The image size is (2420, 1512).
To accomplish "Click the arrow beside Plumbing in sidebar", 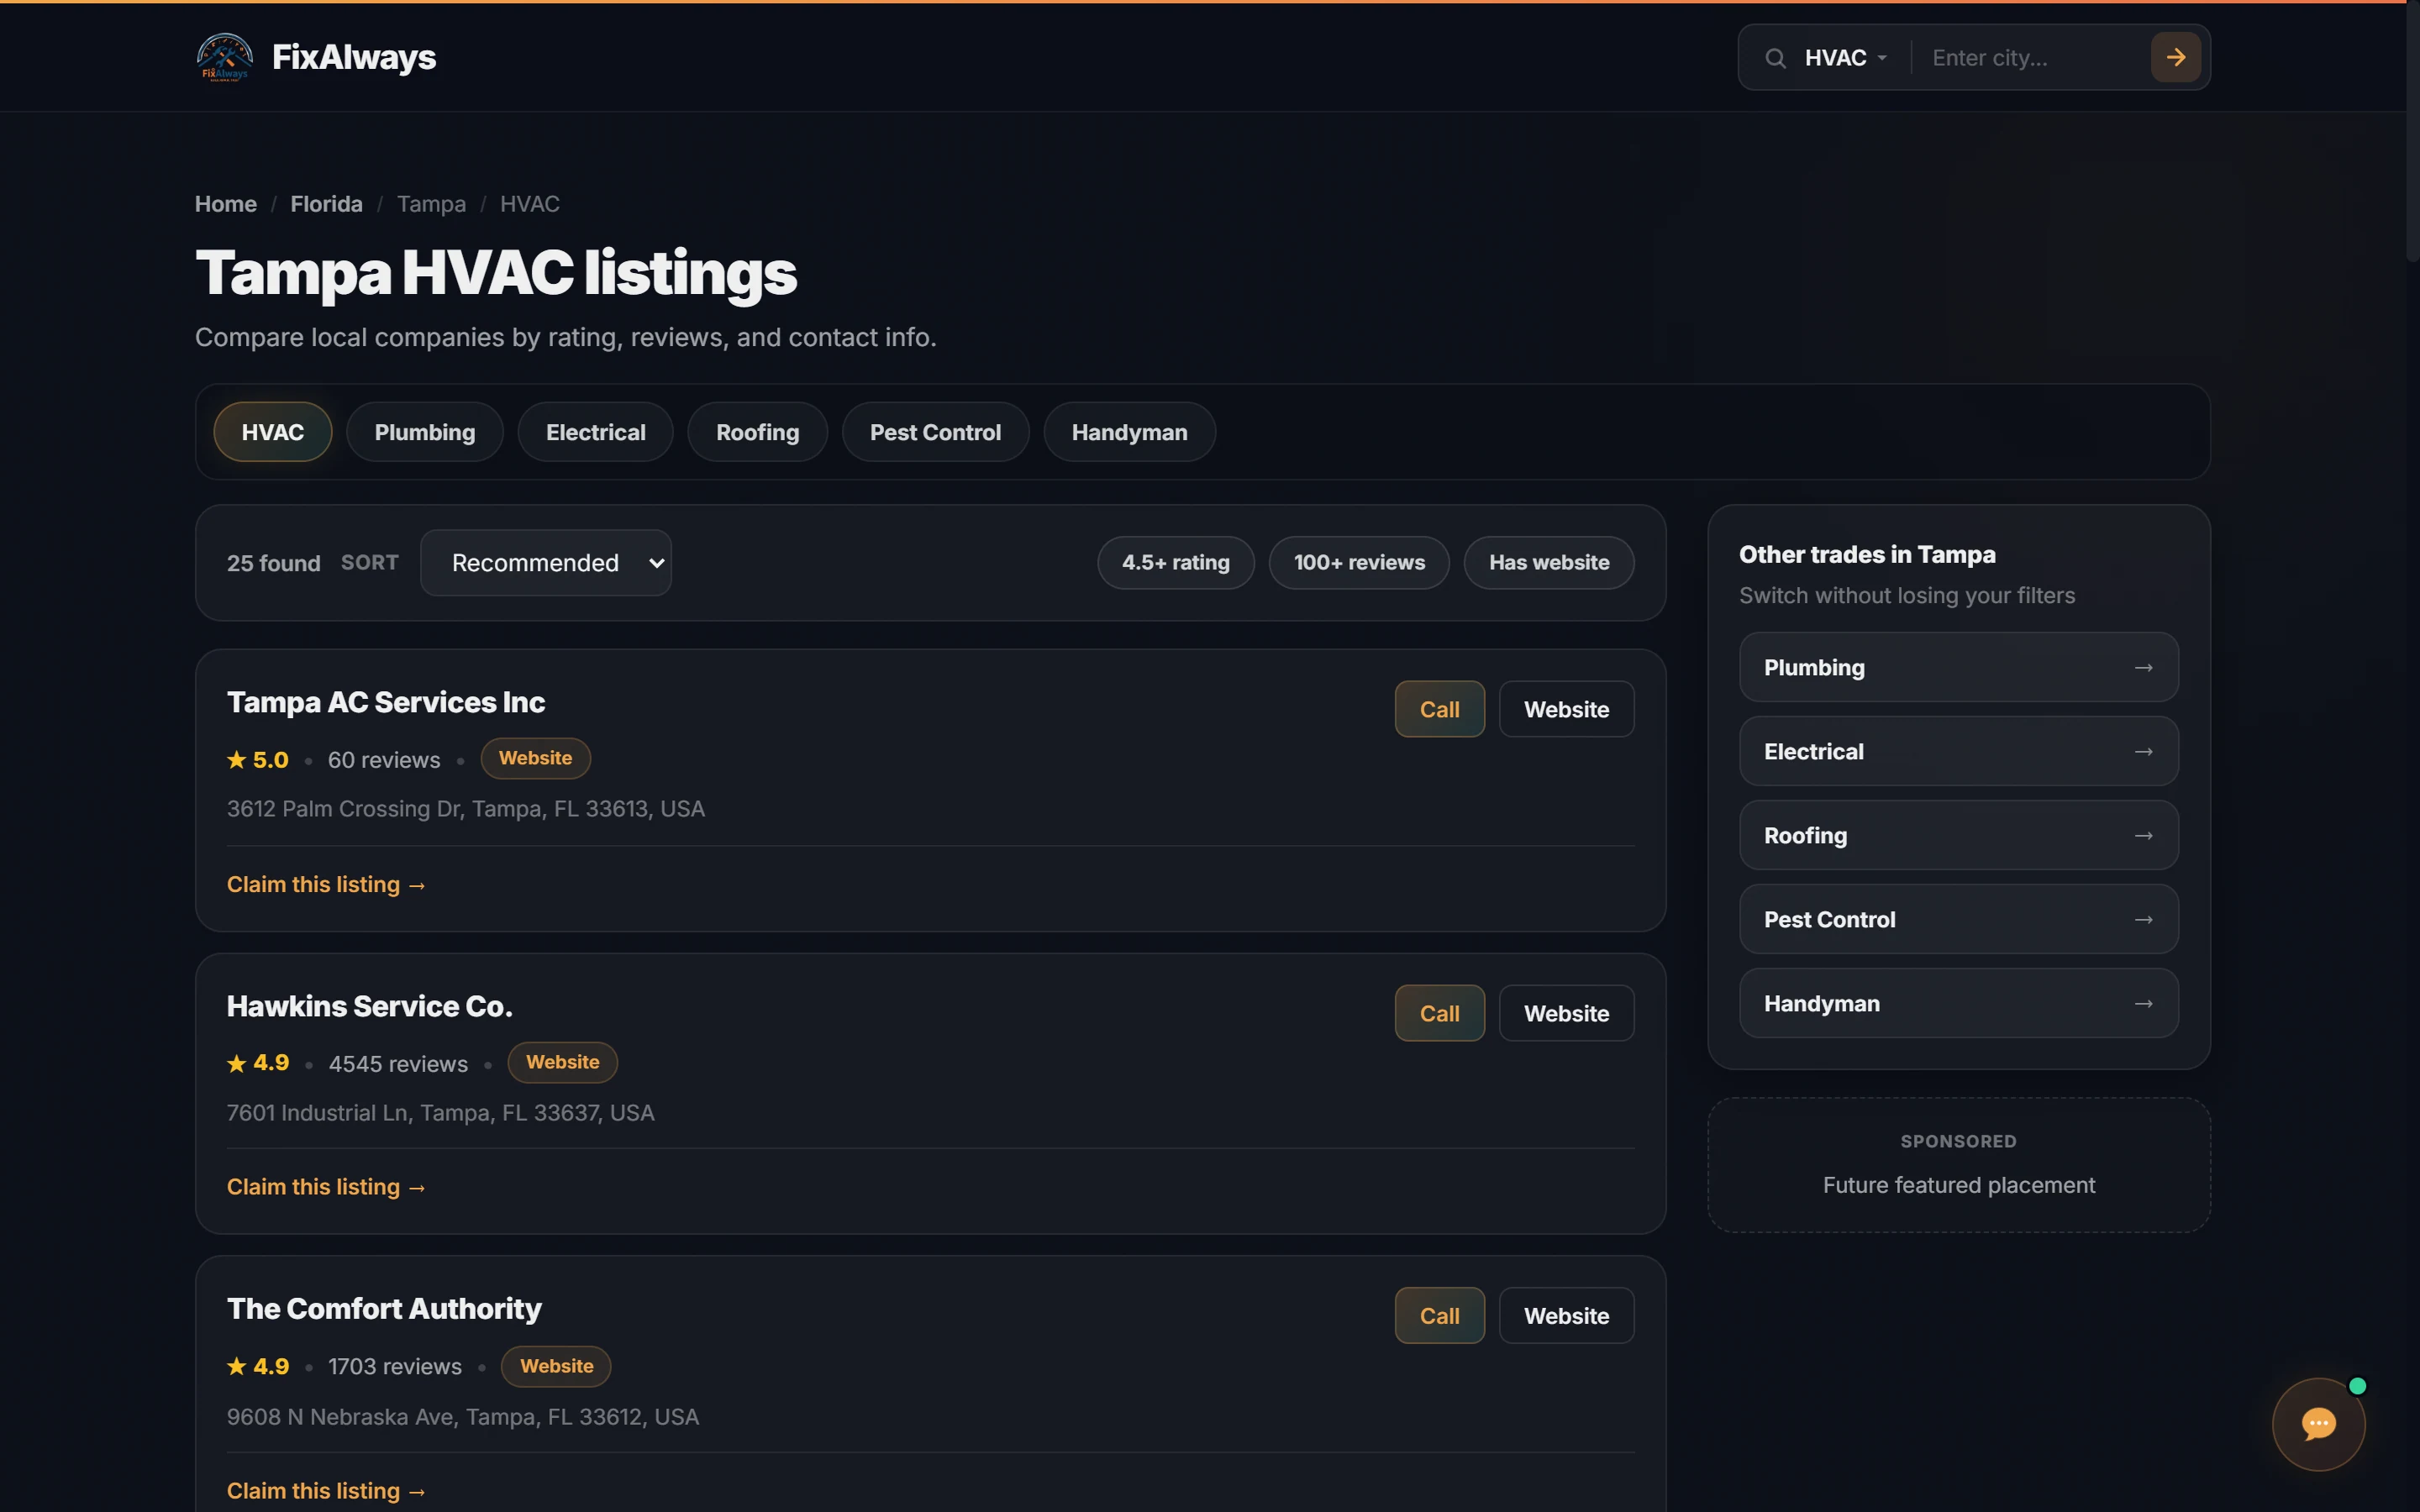I will (2143, 667).
